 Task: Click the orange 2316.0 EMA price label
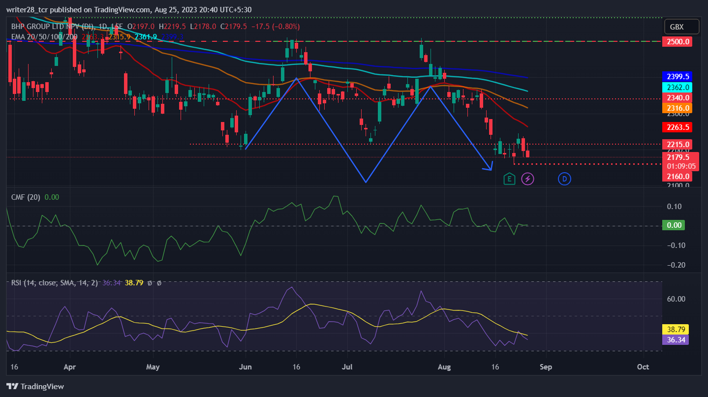click(677, 108)
